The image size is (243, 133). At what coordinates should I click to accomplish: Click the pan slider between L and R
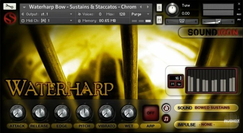point(182,22)
